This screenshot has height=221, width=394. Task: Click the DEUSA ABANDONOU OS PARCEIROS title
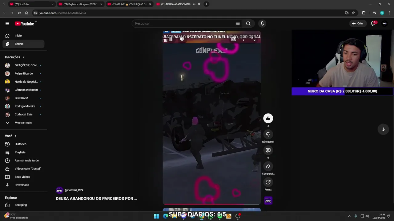click(x=96, y=199)
